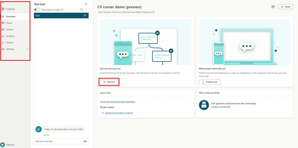298x148 pixels.
Task: Click the 'Product videos' label
Action: 107,107
